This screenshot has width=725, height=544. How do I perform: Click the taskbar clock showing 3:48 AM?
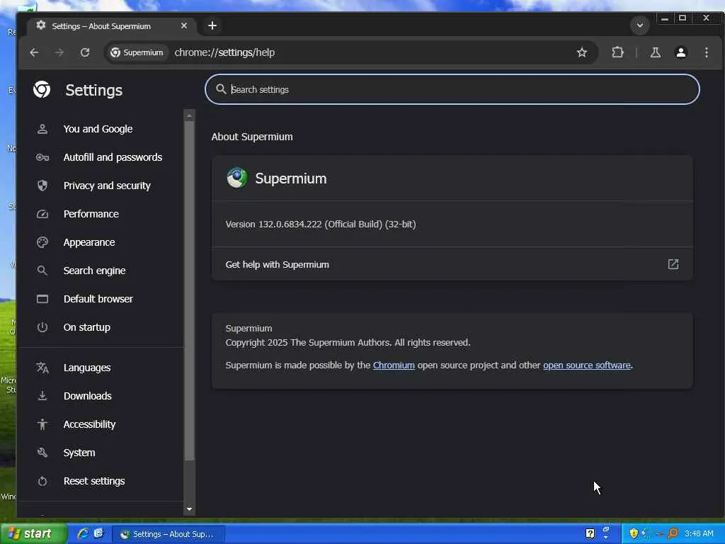[x=699, y=533]
